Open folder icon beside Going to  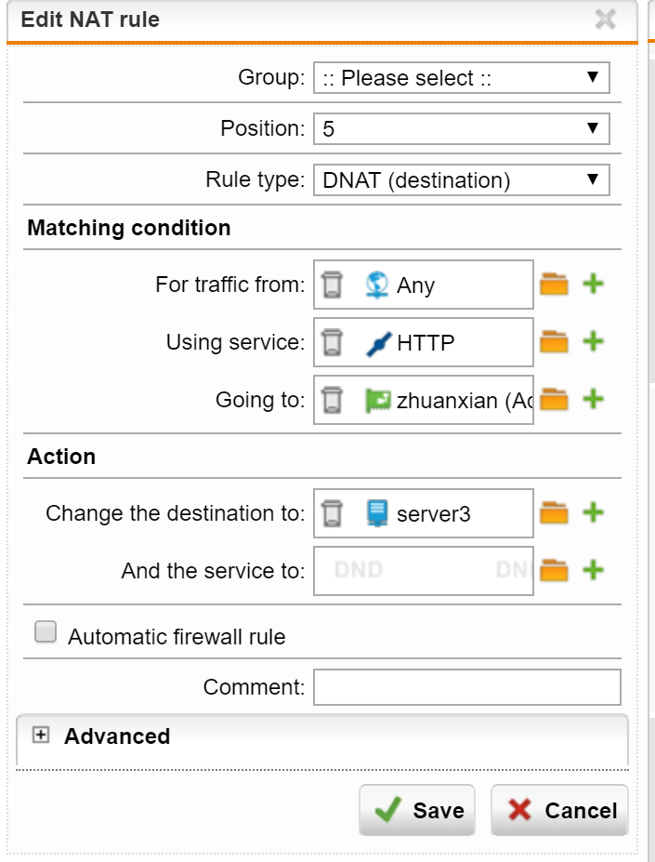pos(554,400)
